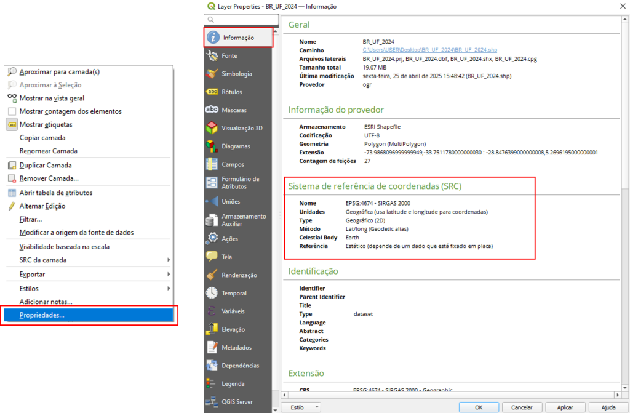Select the Uniões join icon

(212, 201)
